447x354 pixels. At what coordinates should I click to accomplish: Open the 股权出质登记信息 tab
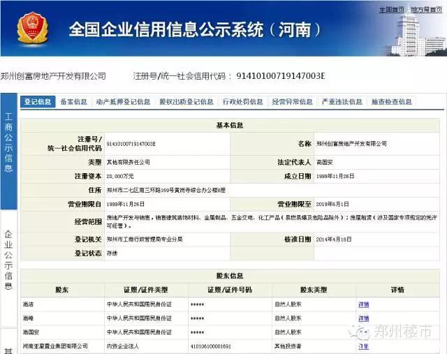click(186, 102)
